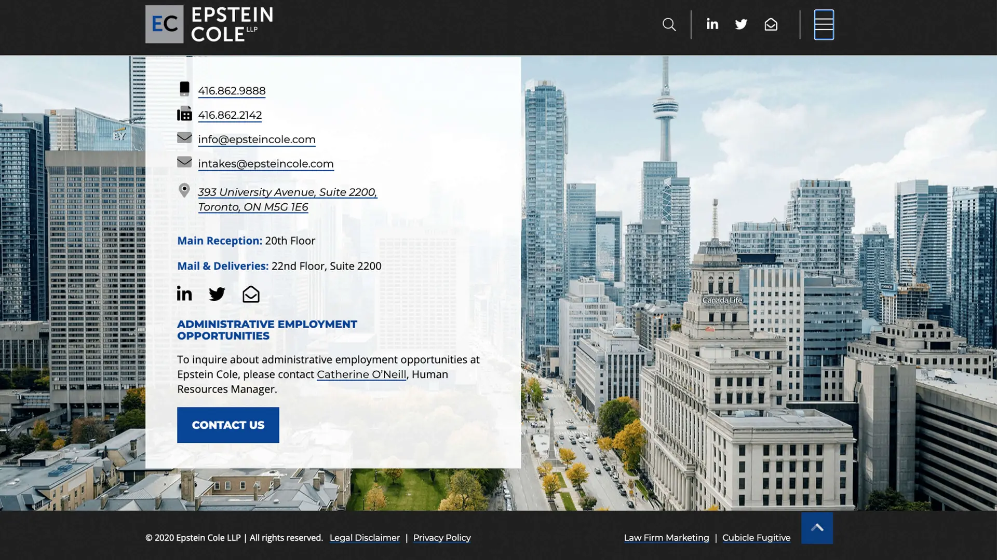
Task: Click the email icon in the contact card
Action: [251, 293]
